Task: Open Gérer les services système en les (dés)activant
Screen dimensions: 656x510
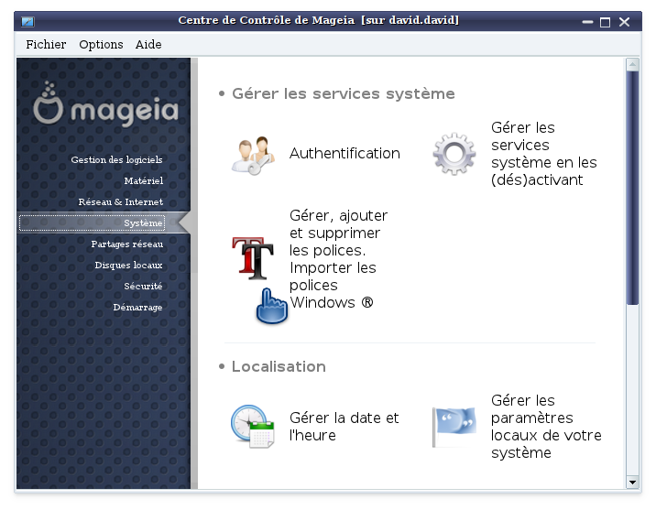Action: 544,154
